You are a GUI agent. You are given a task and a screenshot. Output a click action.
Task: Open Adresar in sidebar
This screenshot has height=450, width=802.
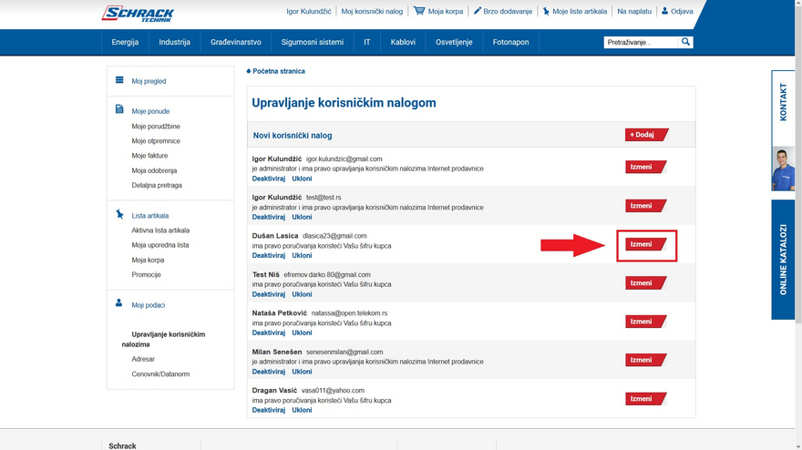[x=143, y=359]
